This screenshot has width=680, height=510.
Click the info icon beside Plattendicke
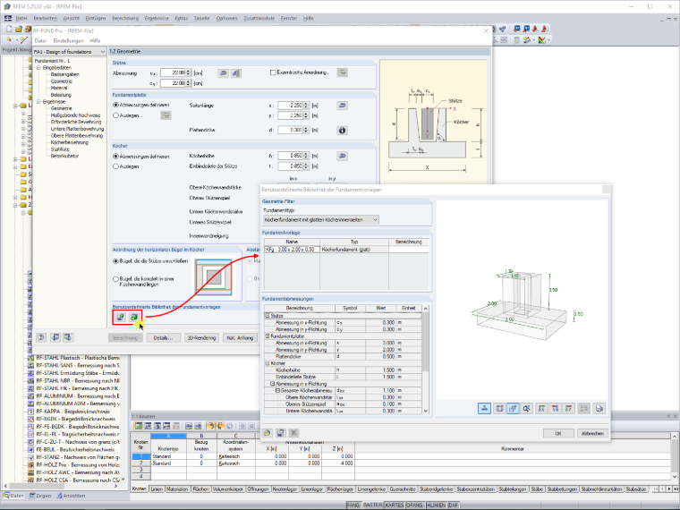tap(342, 130)
